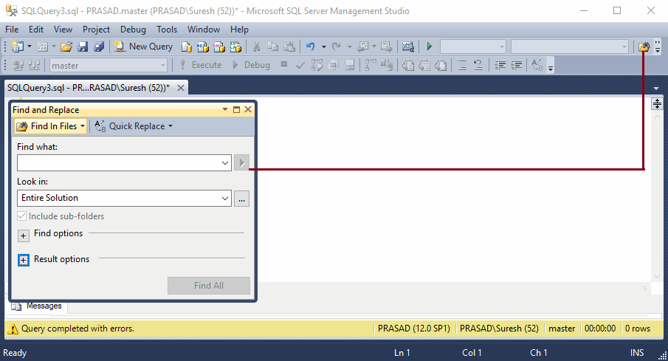
Task: Click the Redo arrow icon
Action: pos(336,47)
